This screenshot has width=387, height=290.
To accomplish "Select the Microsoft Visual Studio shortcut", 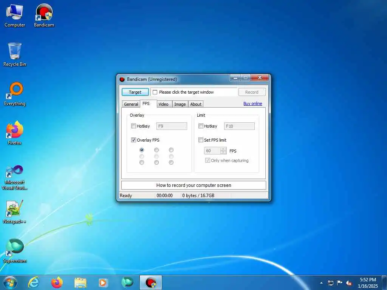I will (x=15, y=177).
